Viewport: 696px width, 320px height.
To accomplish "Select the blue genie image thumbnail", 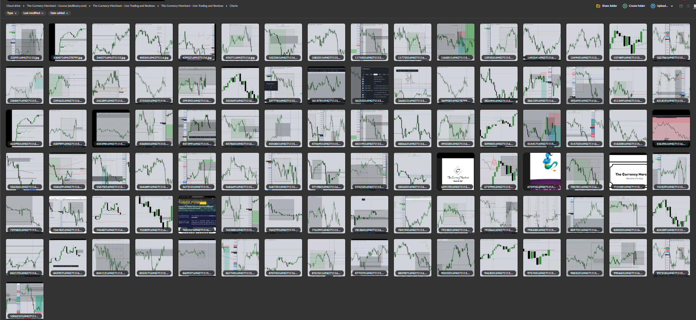I will pos(542,171).
